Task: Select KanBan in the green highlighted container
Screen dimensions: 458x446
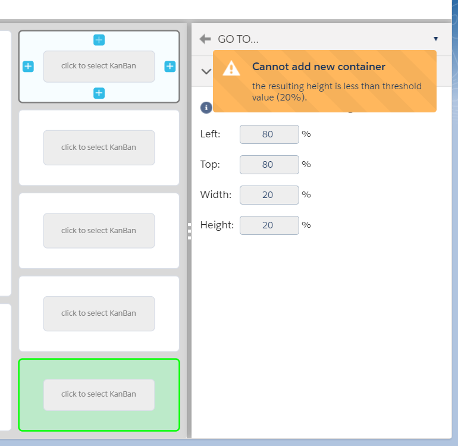Action: click(99, 394)
